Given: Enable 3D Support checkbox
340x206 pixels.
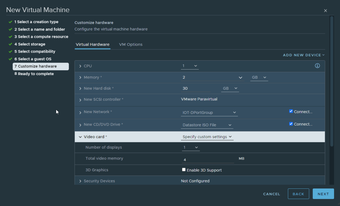Looking at the screenshot, I should [x=184, y=170].
